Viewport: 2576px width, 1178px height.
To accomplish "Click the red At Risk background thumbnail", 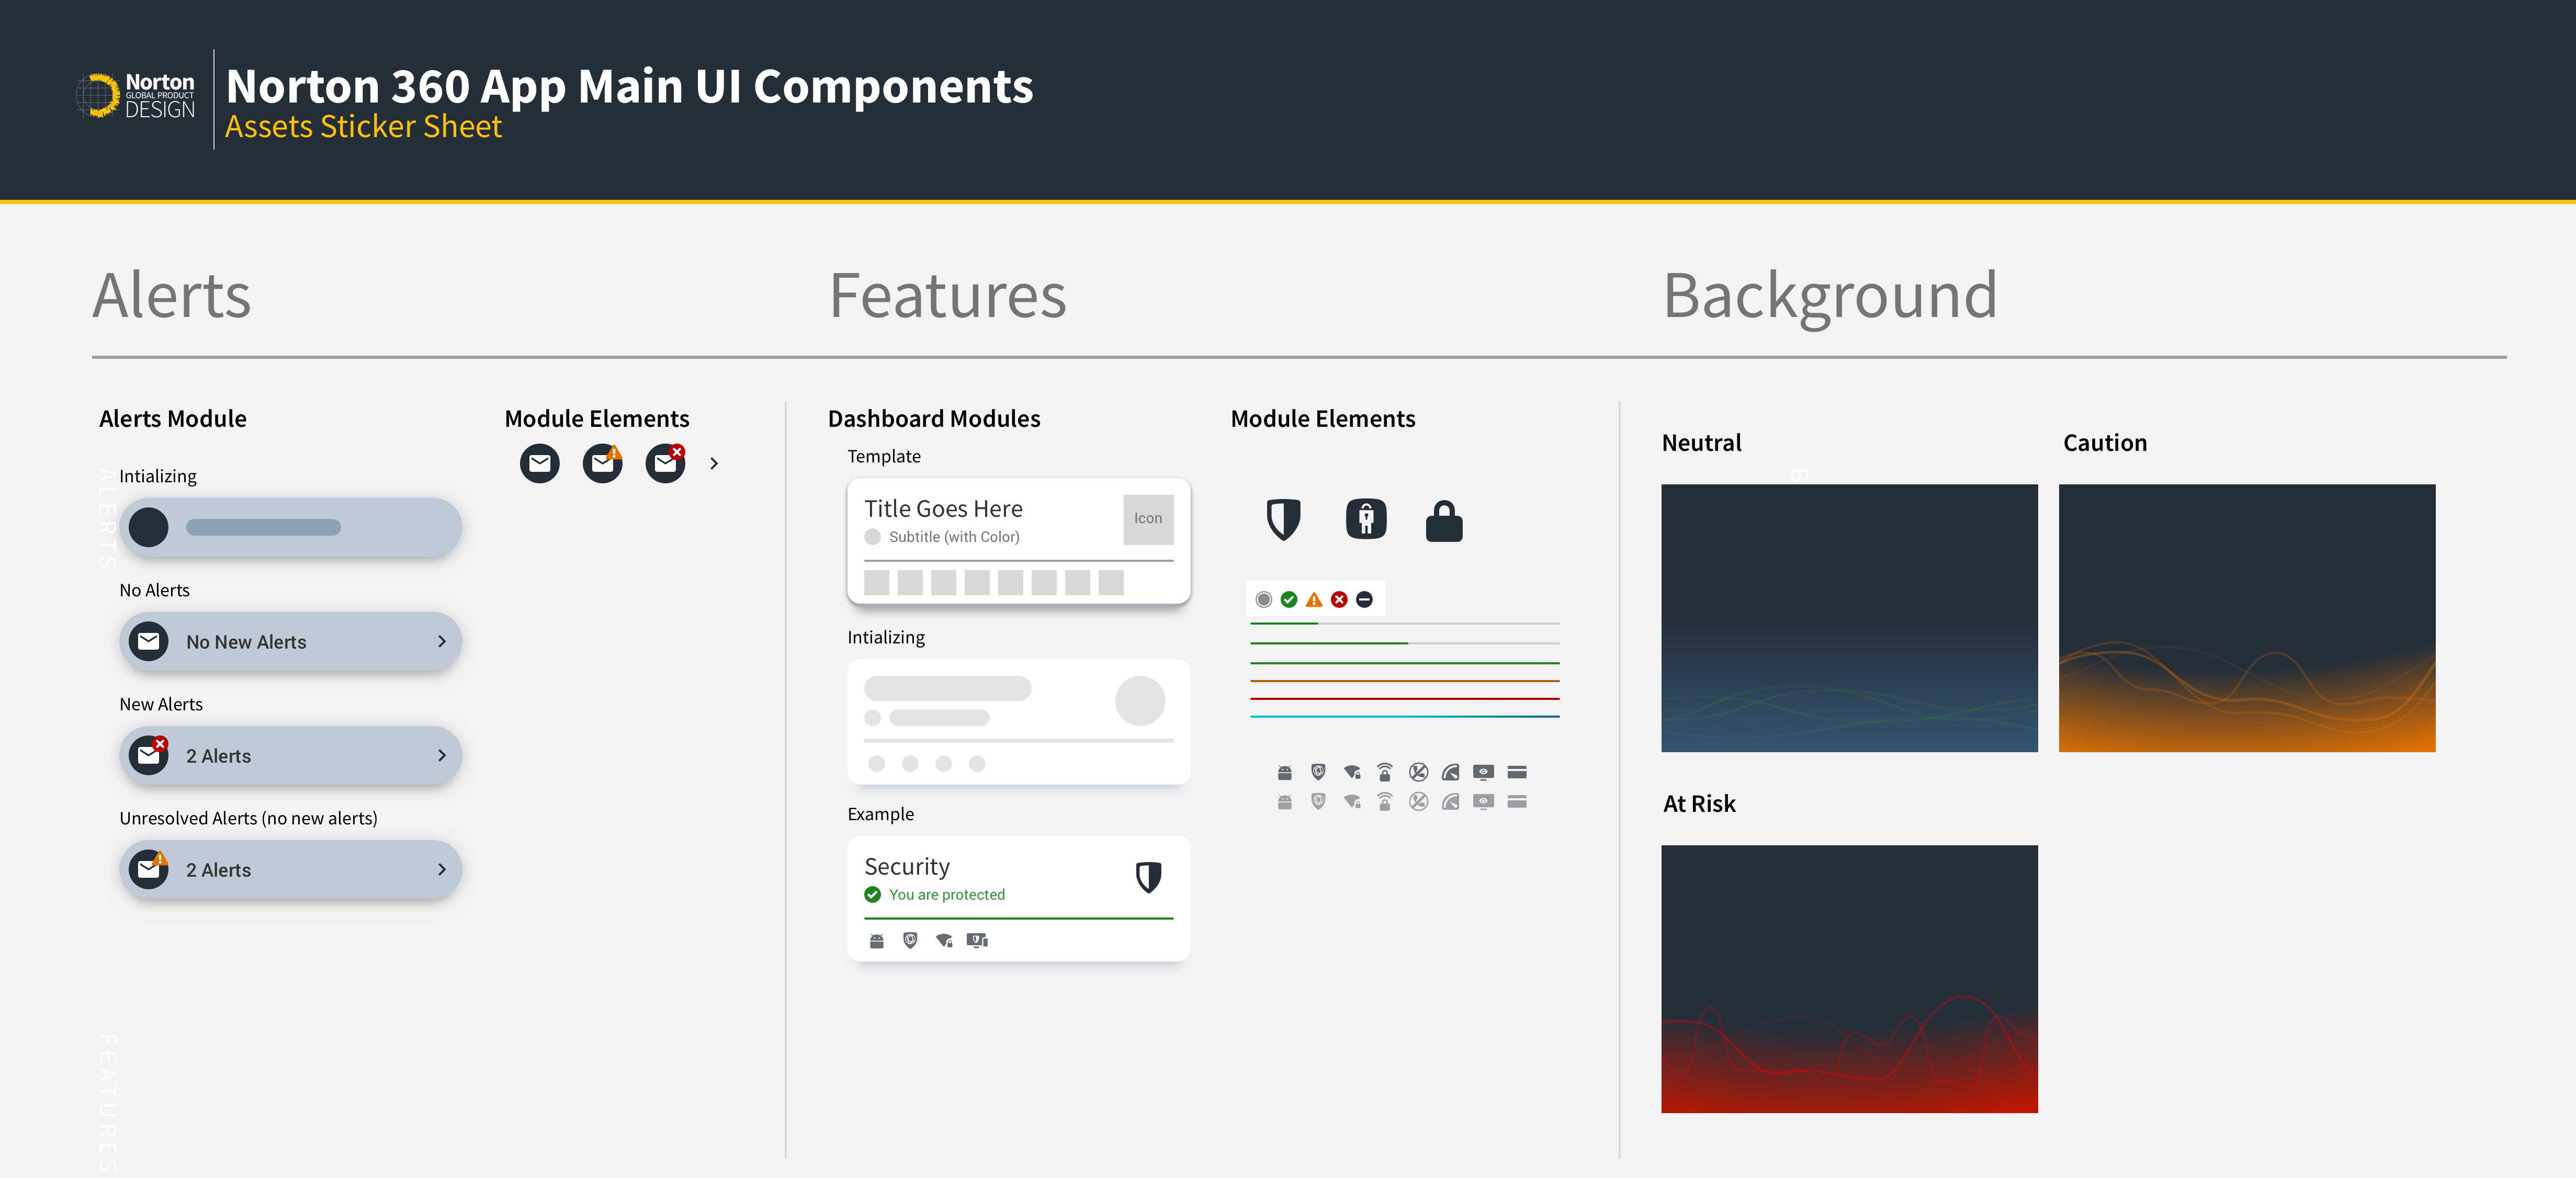I will coord(1848,979).
